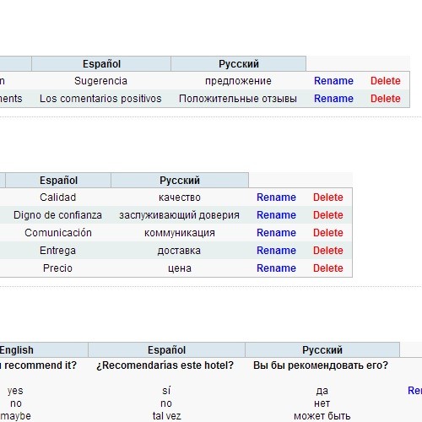Select the ¿Recomendarías este hotel? question text
Image resolution: width=422 pixels, height=422 pixels.
tap(165, 365)
